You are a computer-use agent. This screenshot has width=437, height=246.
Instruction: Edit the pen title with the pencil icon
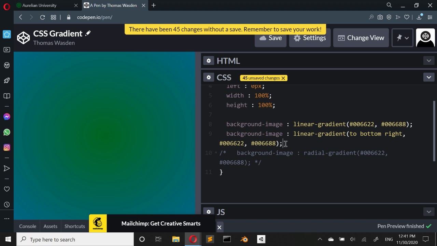(88, 33)
